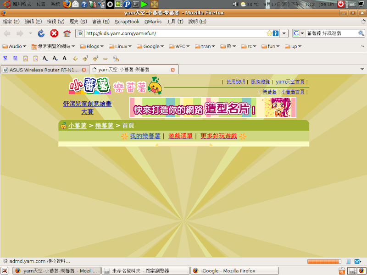This screenshot has width=367, height=275.
Task: Open the 檢視 (V) menu
Action: tap(56, 22)
